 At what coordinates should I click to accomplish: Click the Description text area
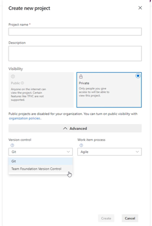click(x=75, y=53)
